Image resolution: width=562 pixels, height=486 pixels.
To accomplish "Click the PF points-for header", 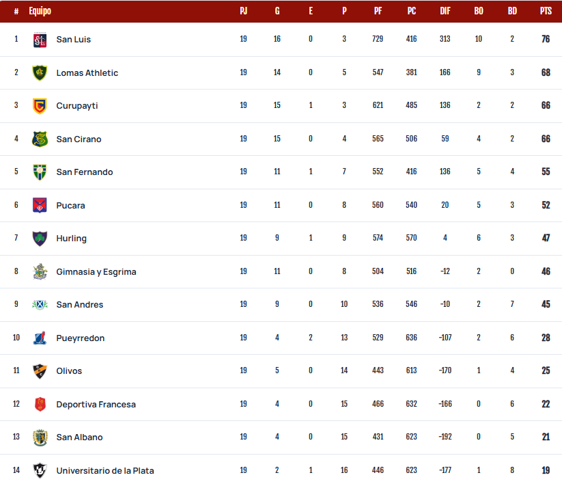I will [378, 11].
